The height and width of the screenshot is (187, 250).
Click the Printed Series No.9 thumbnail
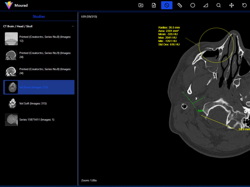pos(11,55)
